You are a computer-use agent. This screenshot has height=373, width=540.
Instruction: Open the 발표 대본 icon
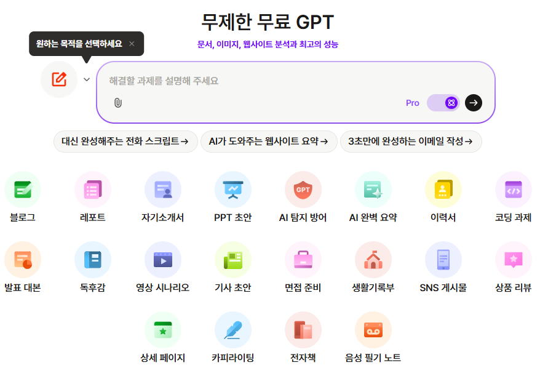point(23,260)
